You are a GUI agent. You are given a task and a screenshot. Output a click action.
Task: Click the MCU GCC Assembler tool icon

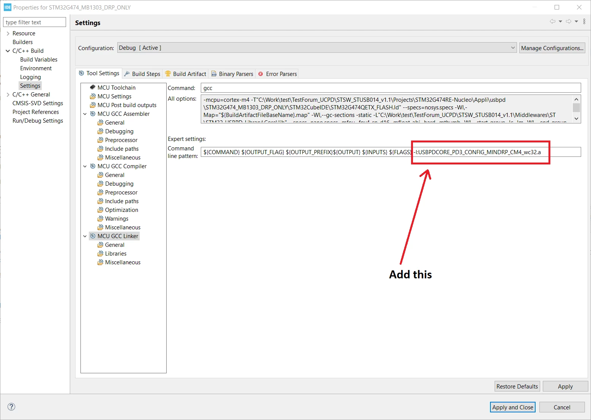(x=93, y=114)
